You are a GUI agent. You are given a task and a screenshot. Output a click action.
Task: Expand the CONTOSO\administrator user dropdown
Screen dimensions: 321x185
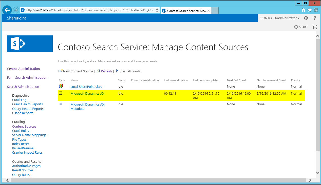pyautogui.click(x=280, y=18)
